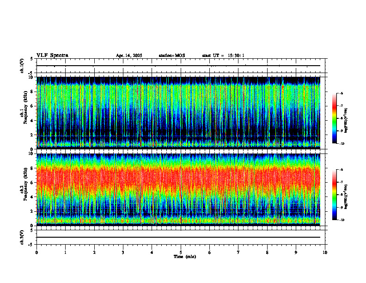Screen dimensions: 366x283
Task: Click the "ch.3(V)" axis label
Action: [22, 237]
